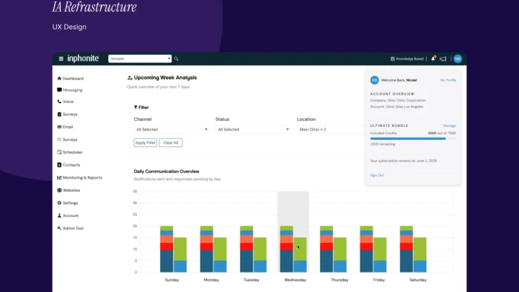Viewport: 519px width, 292px height.
Task: Open the Surveys item between Email and Schedules
Action: (67, 140)
